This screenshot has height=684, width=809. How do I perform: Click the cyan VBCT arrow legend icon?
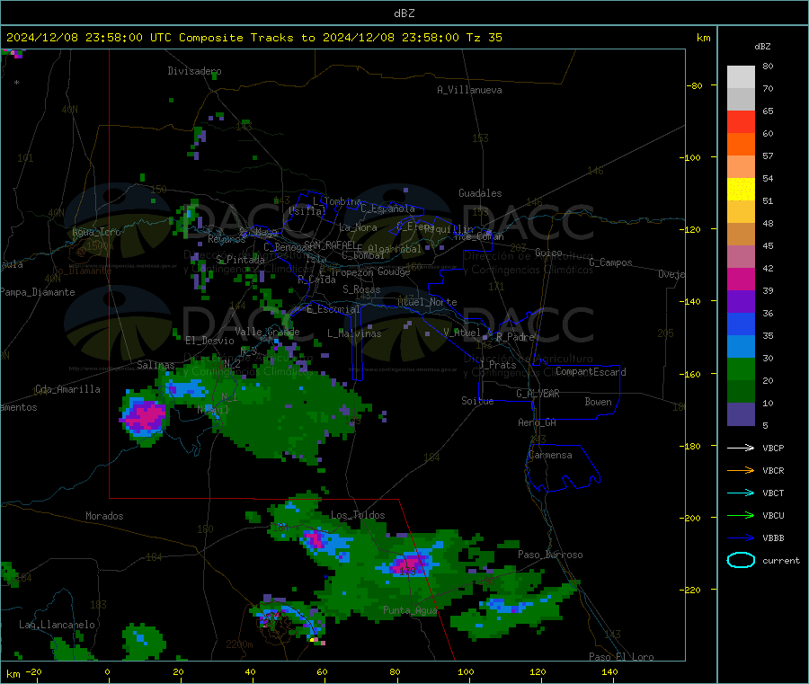(x=741, y=493)
